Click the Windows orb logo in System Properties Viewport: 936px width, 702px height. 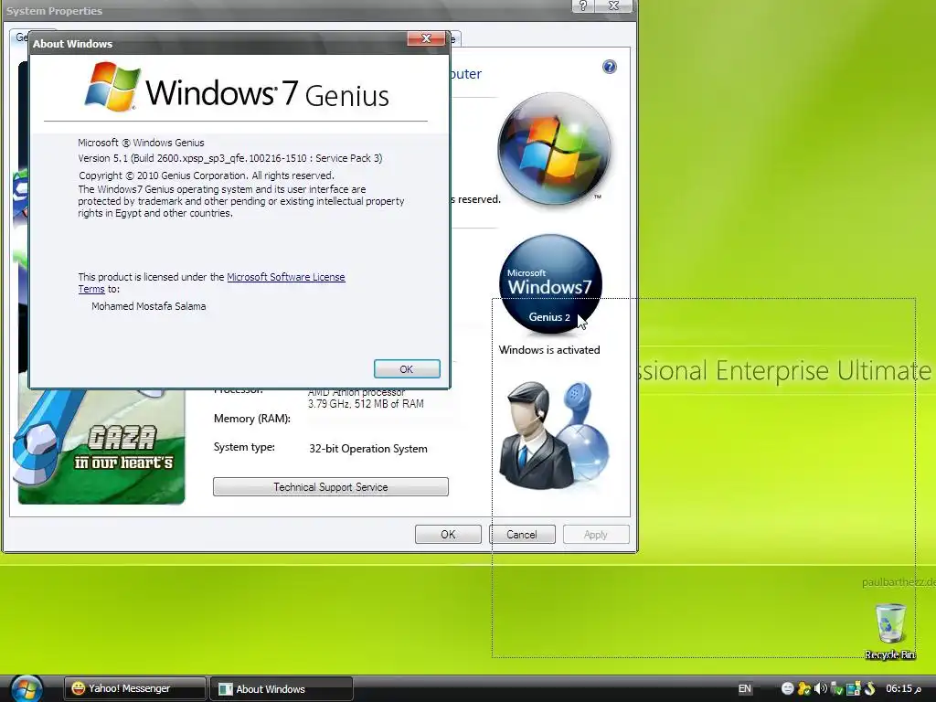(554, 149)
